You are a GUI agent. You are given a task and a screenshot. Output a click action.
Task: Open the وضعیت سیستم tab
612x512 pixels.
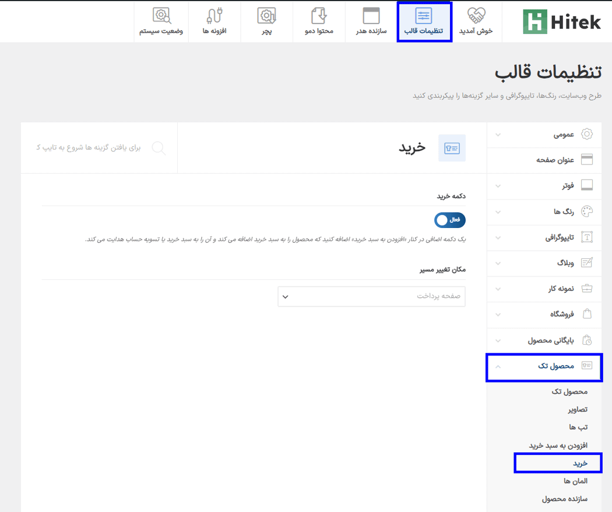point(161,22)
